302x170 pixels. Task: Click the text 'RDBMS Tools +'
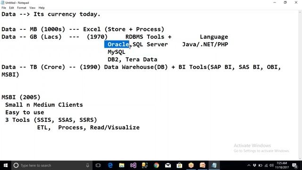(149, 37)
